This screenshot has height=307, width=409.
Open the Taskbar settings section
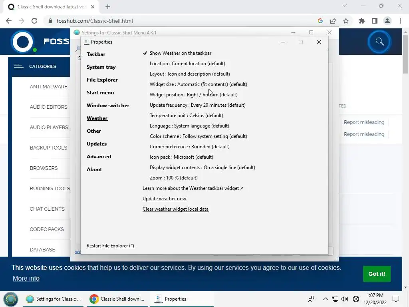pos(96,54)
